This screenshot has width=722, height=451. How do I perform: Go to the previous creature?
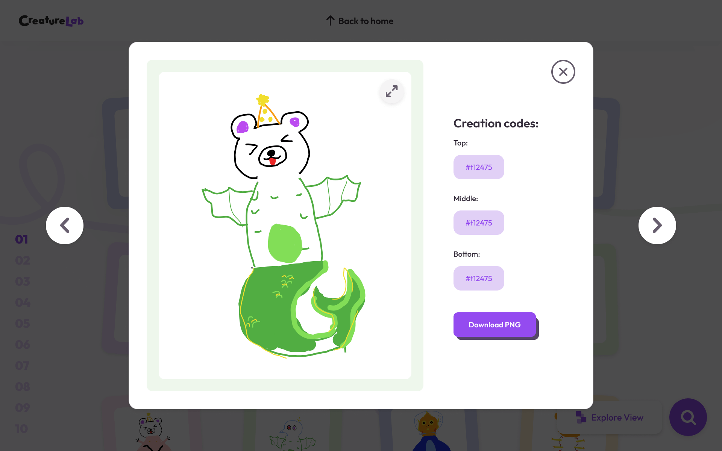(x=65, y=225)
